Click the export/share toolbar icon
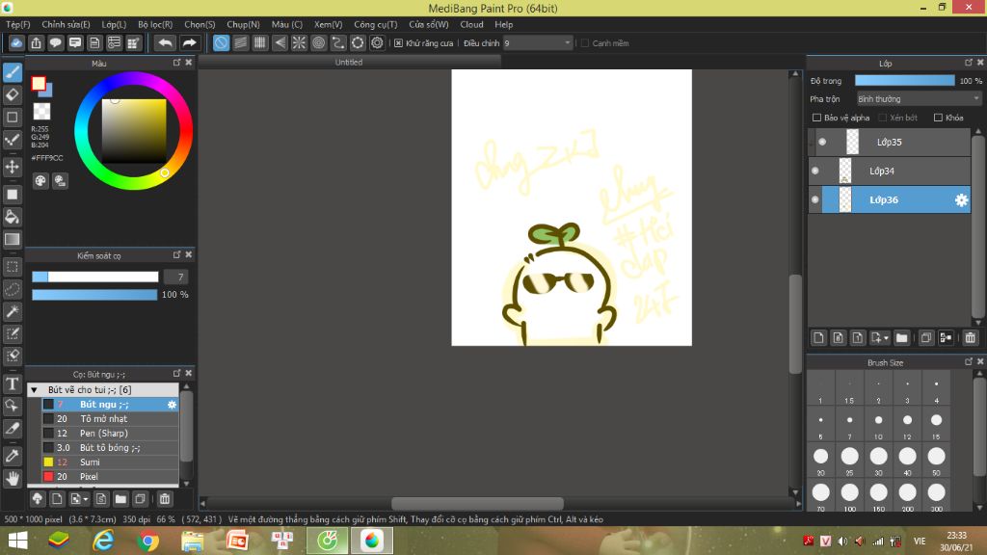Screen dimensions: 987x555 (x=36, y=42)
